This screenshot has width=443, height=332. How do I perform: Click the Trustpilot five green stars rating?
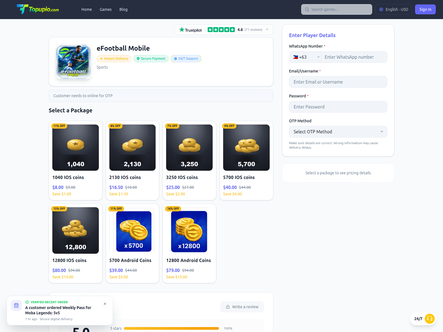point(221,30)
